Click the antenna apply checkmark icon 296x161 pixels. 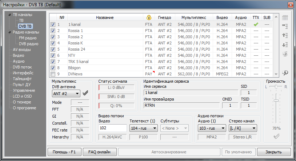[85, 93]
